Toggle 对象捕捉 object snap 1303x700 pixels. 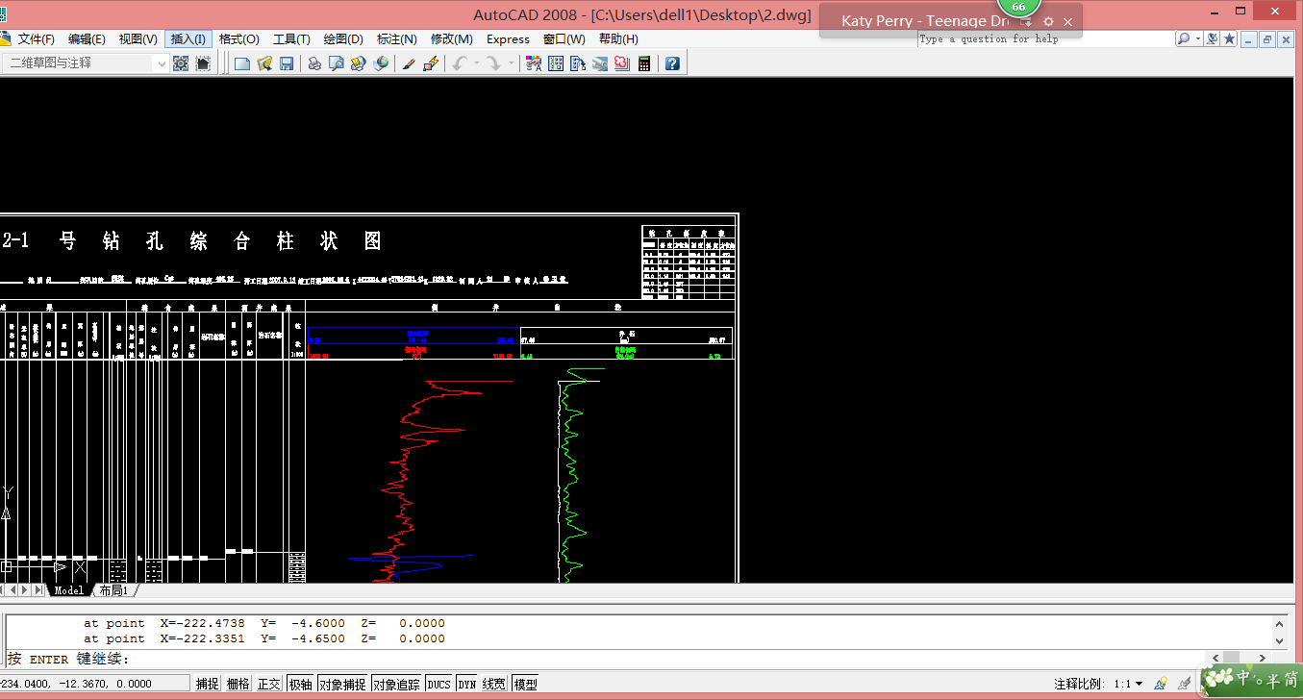coord(343,684)
